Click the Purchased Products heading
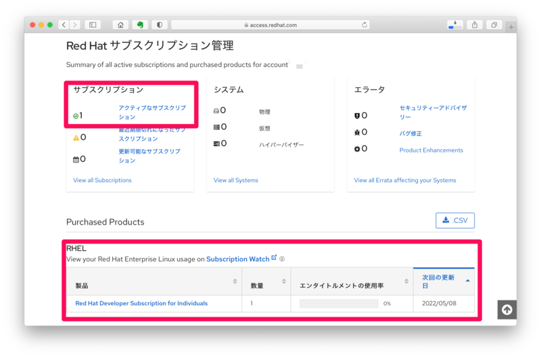541x358 pixels. click(x=105, y=222)
